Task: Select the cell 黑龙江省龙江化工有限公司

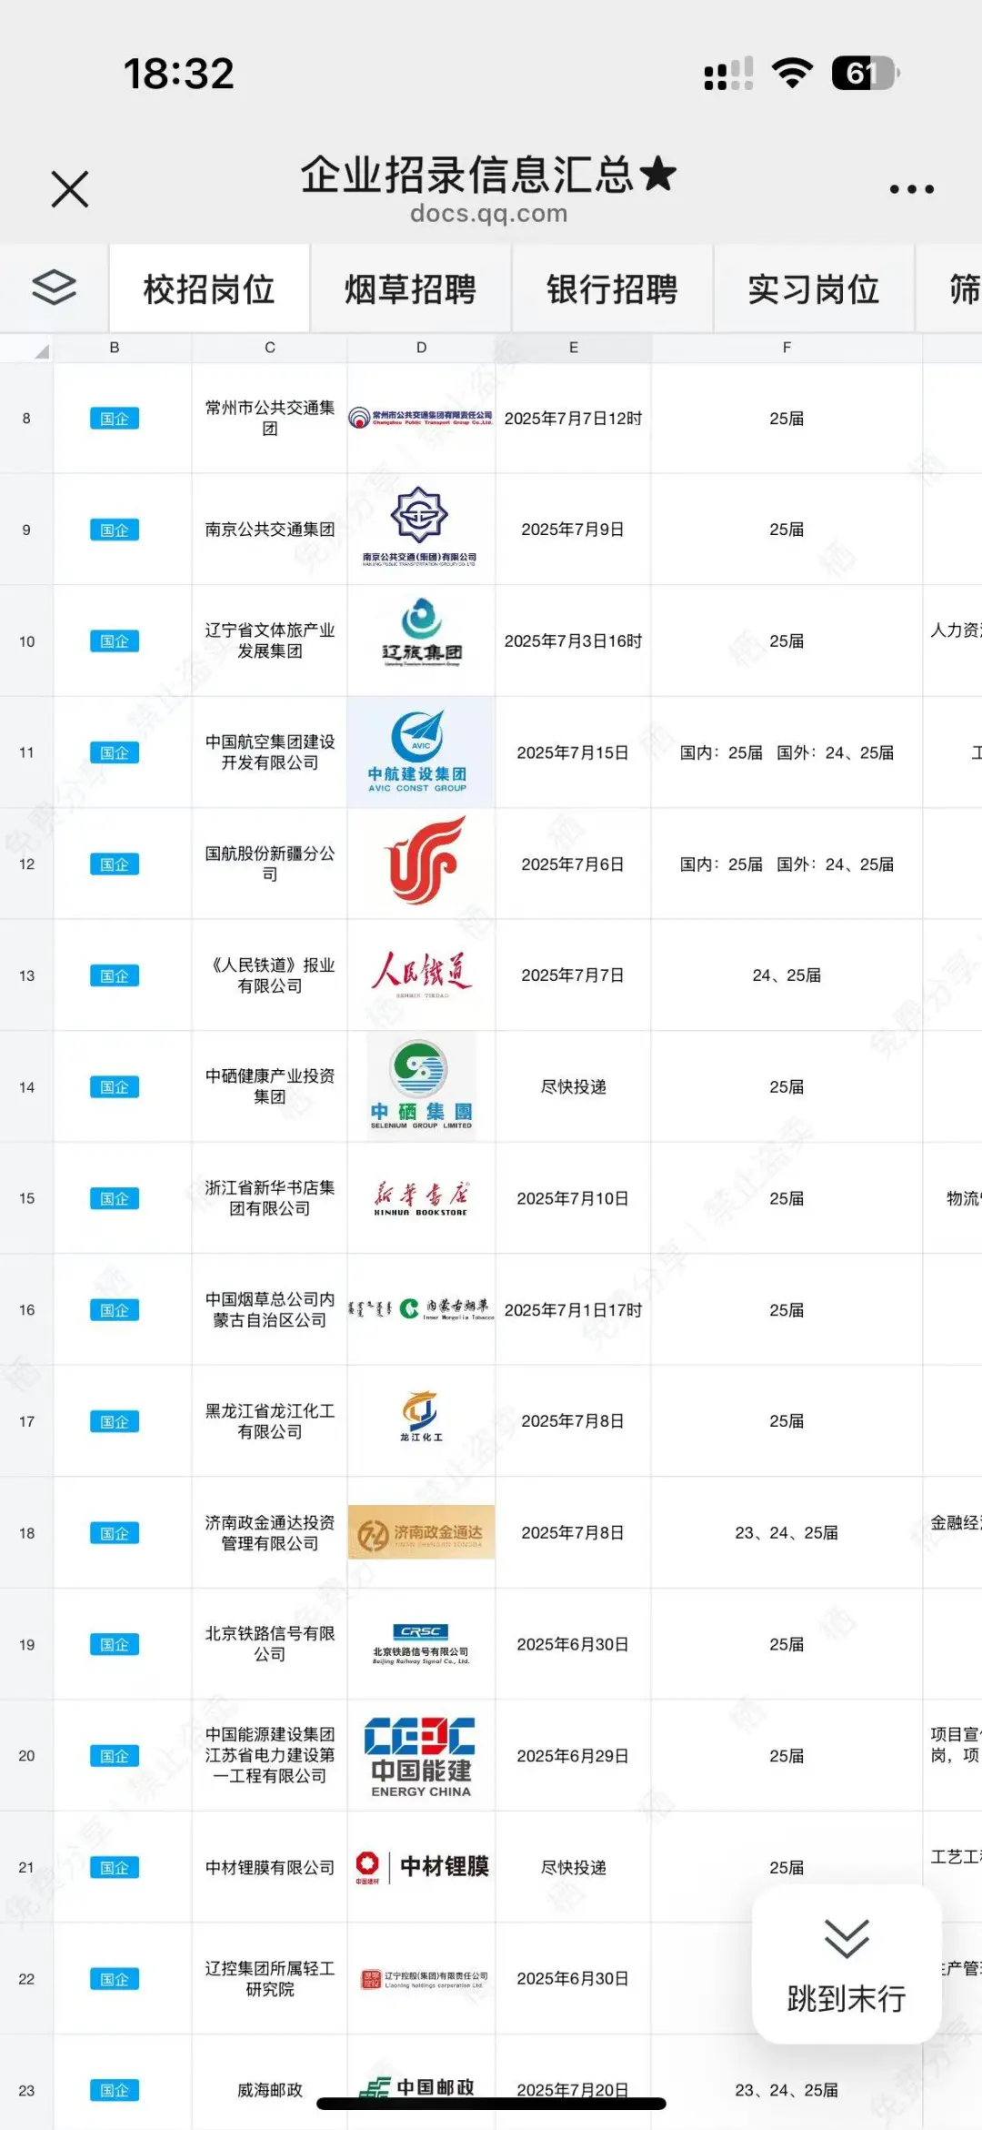Action: pyautogui.click(x=269, y=1421)
